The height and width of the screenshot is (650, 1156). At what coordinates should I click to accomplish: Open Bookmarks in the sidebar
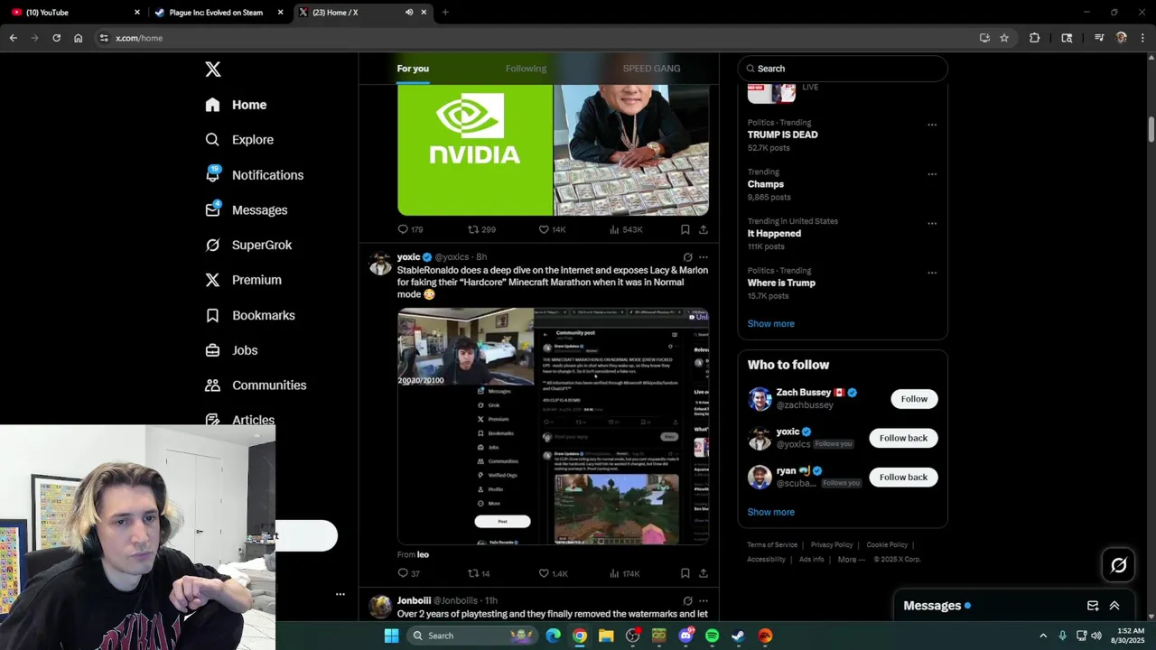pos(250,315)
